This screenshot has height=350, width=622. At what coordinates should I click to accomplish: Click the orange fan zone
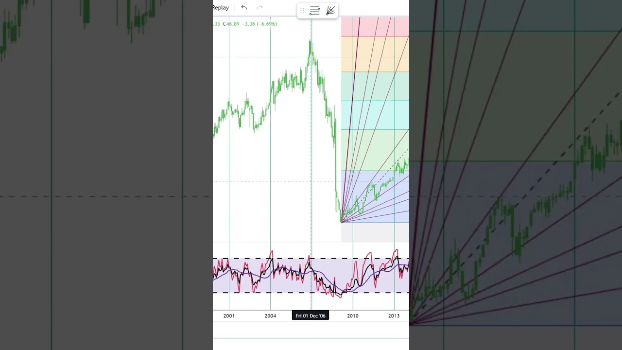375,54
